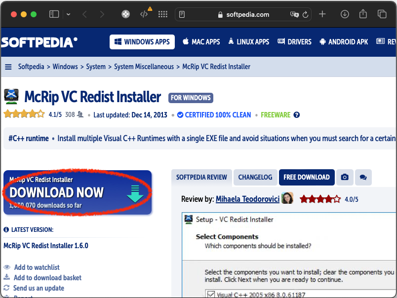The image size is (397, 298).
Task: Open the Share icon in Safari toolbar
Action: (x=363, y=14)
